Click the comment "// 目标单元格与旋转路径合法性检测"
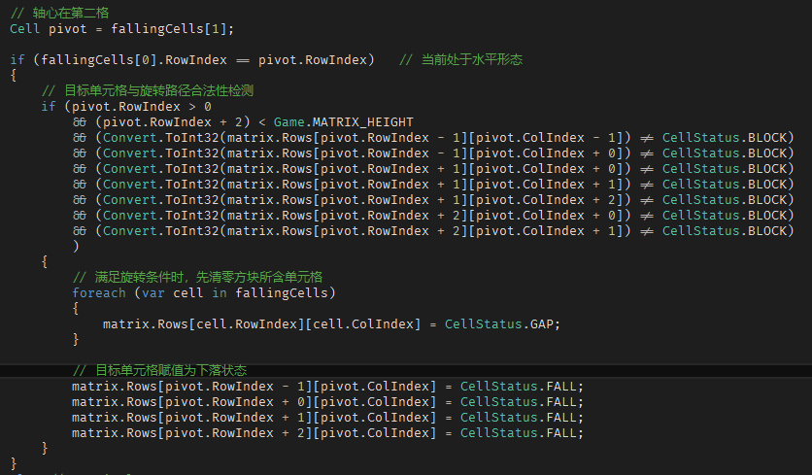 (147, 91)
